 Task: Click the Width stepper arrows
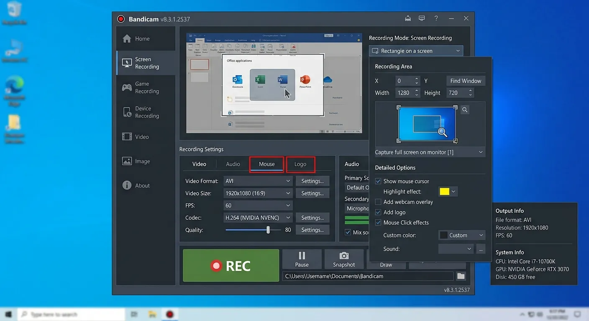(417, 93)
